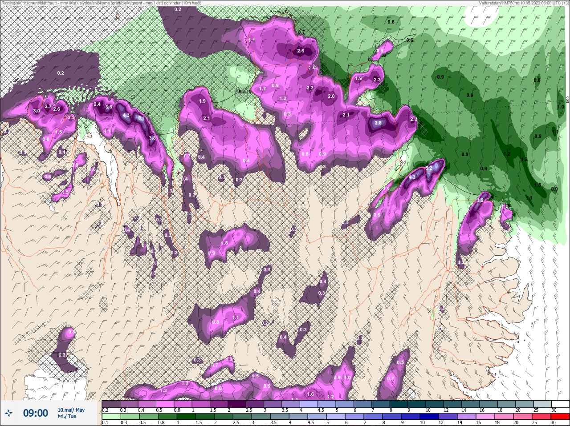Click the 3.9 snowfall value on the map

click(x=480, y=201)
